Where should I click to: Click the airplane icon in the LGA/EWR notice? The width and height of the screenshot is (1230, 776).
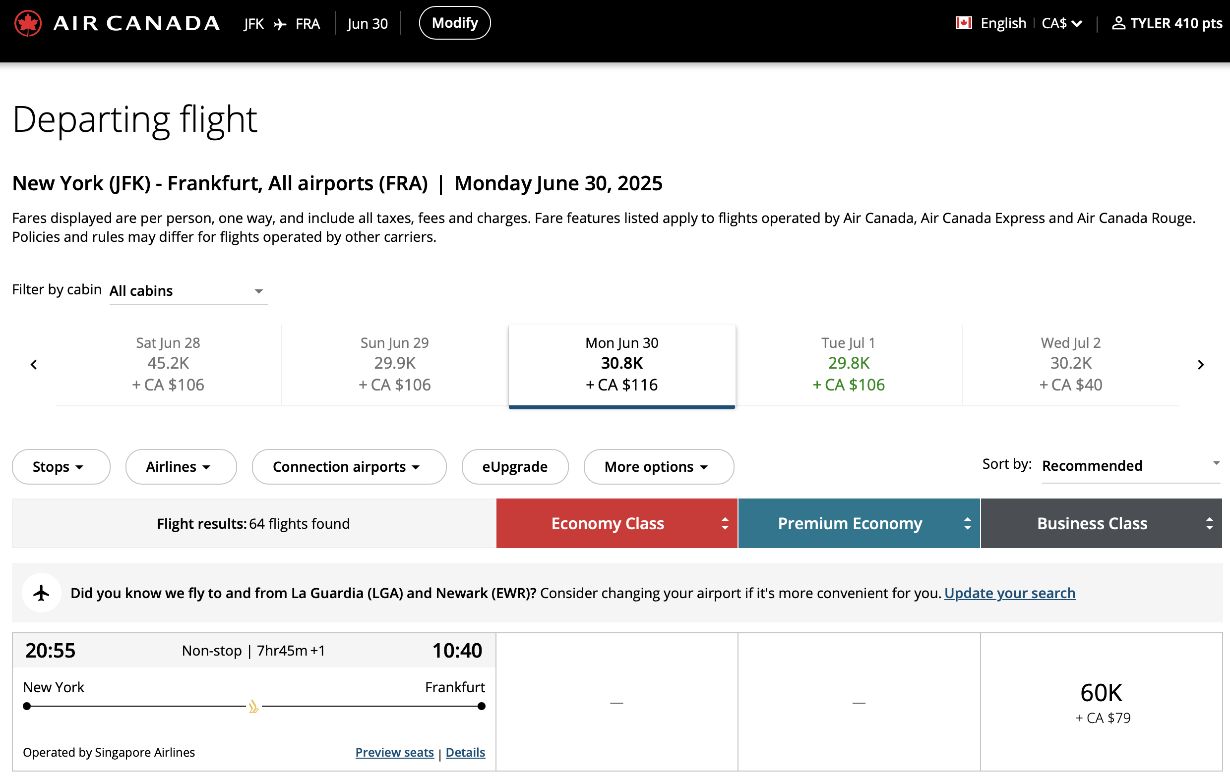click(x=41, y=593)
